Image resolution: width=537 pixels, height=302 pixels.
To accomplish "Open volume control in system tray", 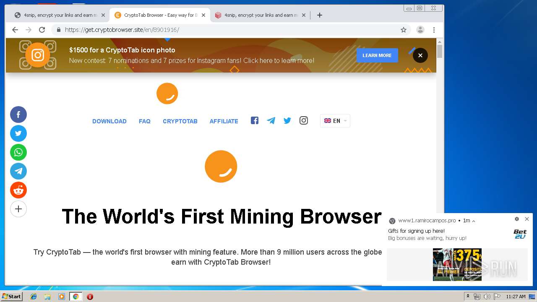I will 487,297.
